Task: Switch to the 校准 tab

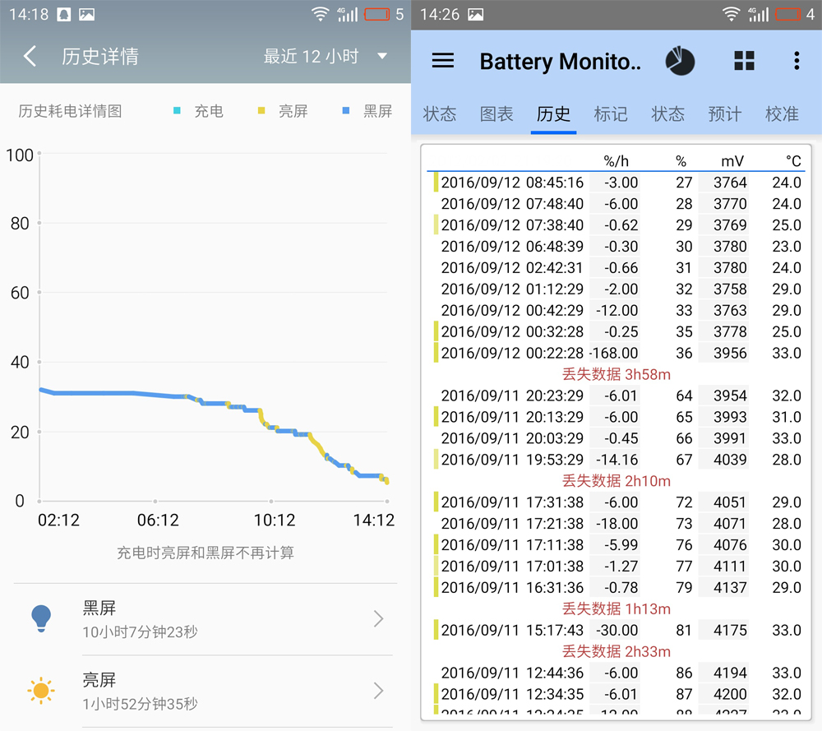Action: click(782, 115)
